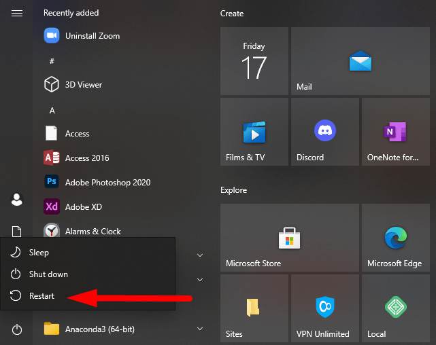Click the Power icon in the sidebar
This screenshot has height=345, width=436.
click(x=17, y=329)
